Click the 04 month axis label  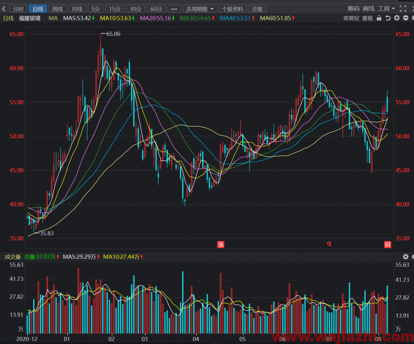point(196,339)
